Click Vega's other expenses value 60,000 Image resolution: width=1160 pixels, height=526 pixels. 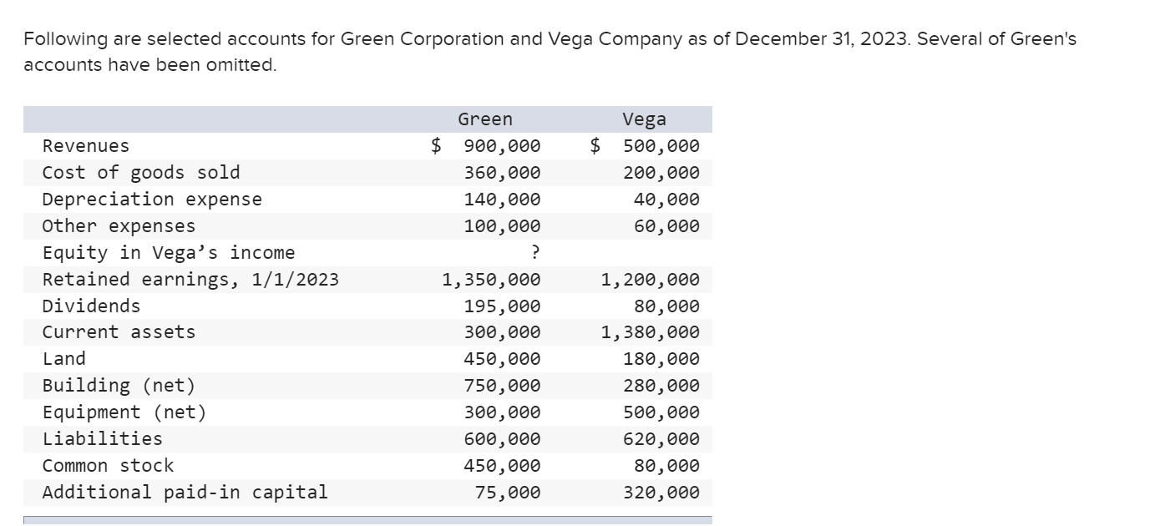(666, 226)
